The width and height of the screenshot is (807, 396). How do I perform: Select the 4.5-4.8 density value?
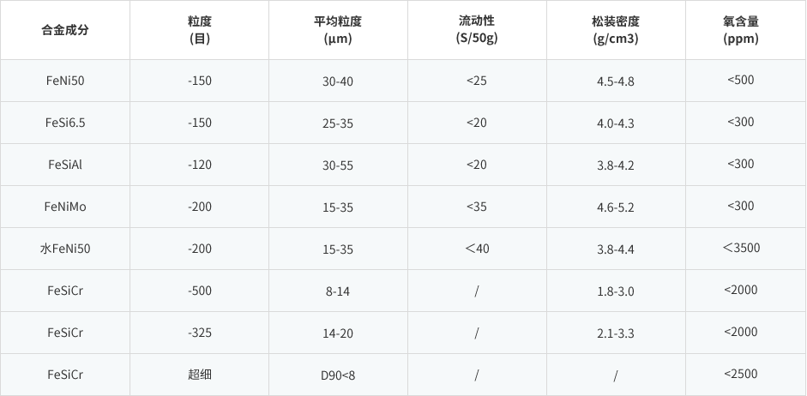pos(616,81)
